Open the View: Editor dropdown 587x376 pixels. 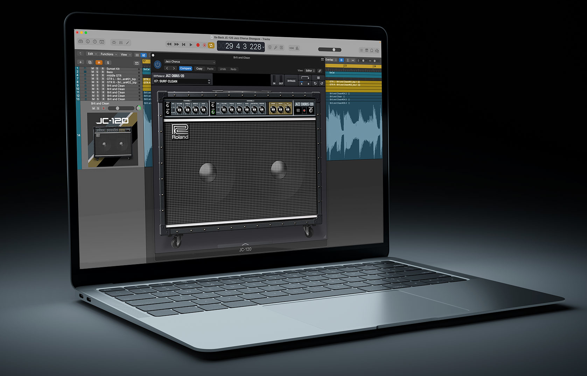tap(310, 71)
